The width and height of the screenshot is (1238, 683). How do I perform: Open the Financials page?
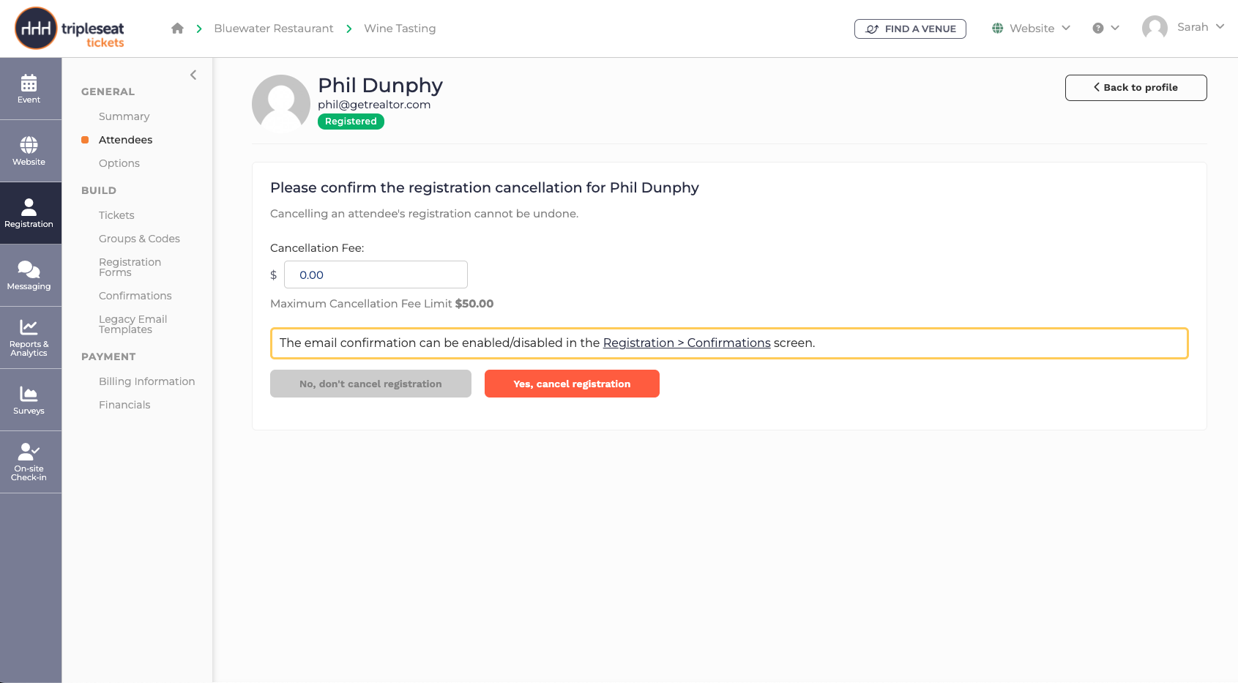tap(124, 404)
